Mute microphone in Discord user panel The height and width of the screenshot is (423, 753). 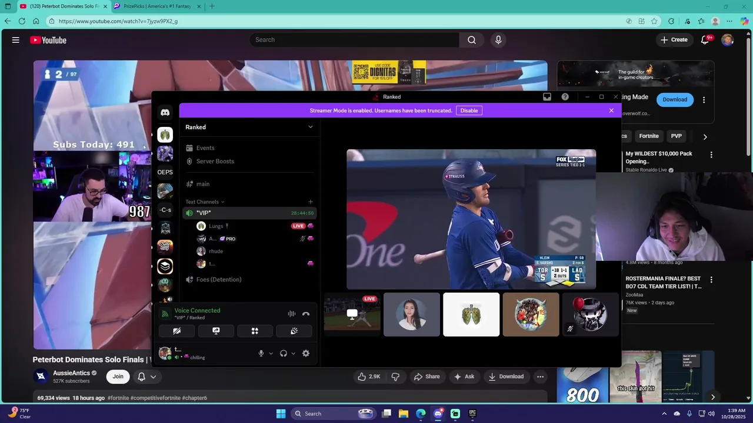coord(261,353)
